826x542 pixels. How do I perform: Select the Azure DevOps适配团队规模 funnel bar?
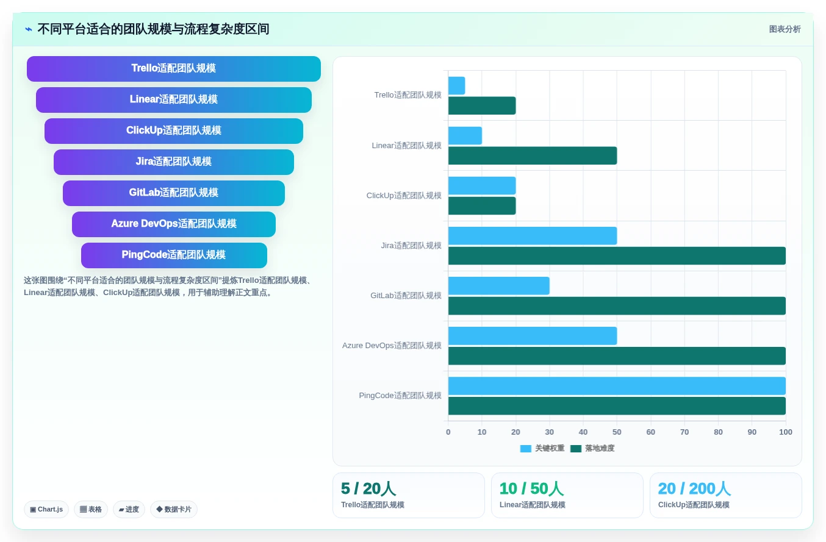point(174,224)
